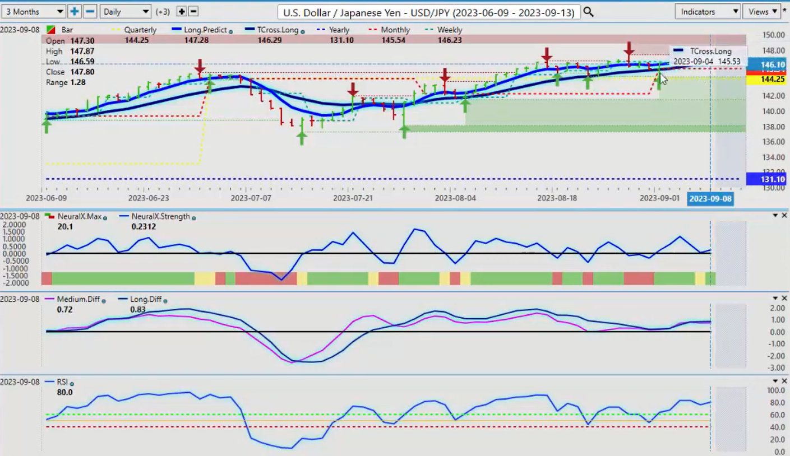790x456 pixels.
Task: Click the USD/JPY symbol title field
Action: click(429, 12)
